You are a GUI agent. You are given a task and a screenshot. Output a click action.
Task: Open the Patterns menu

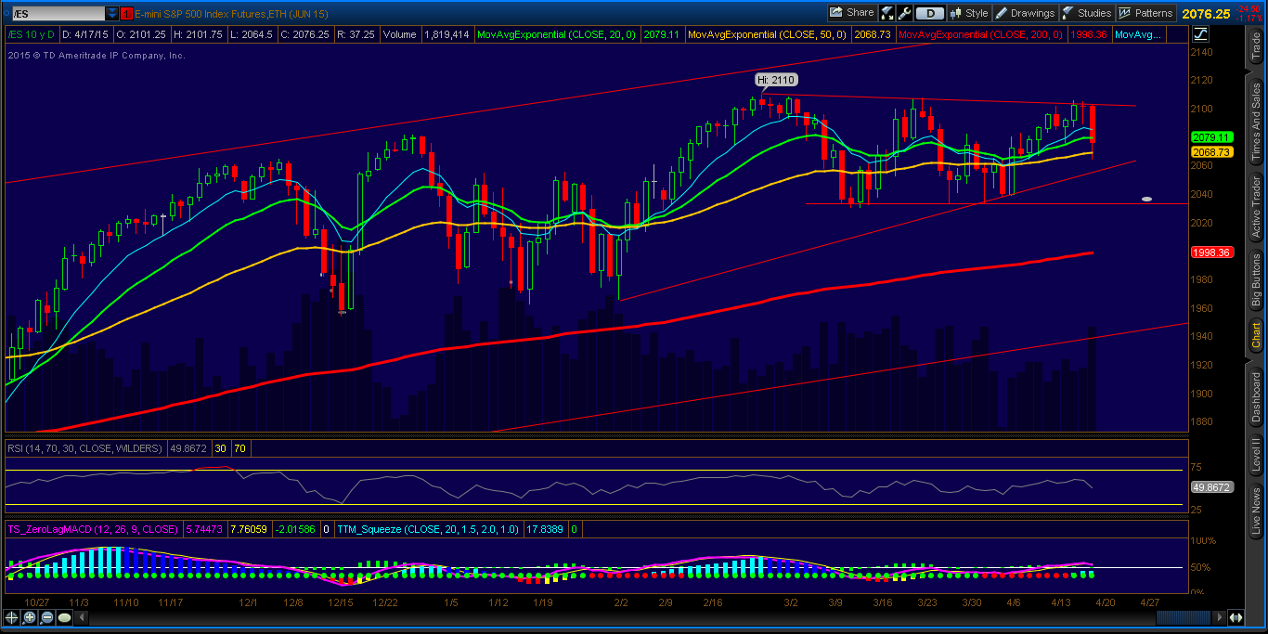tap(1145, 13)
